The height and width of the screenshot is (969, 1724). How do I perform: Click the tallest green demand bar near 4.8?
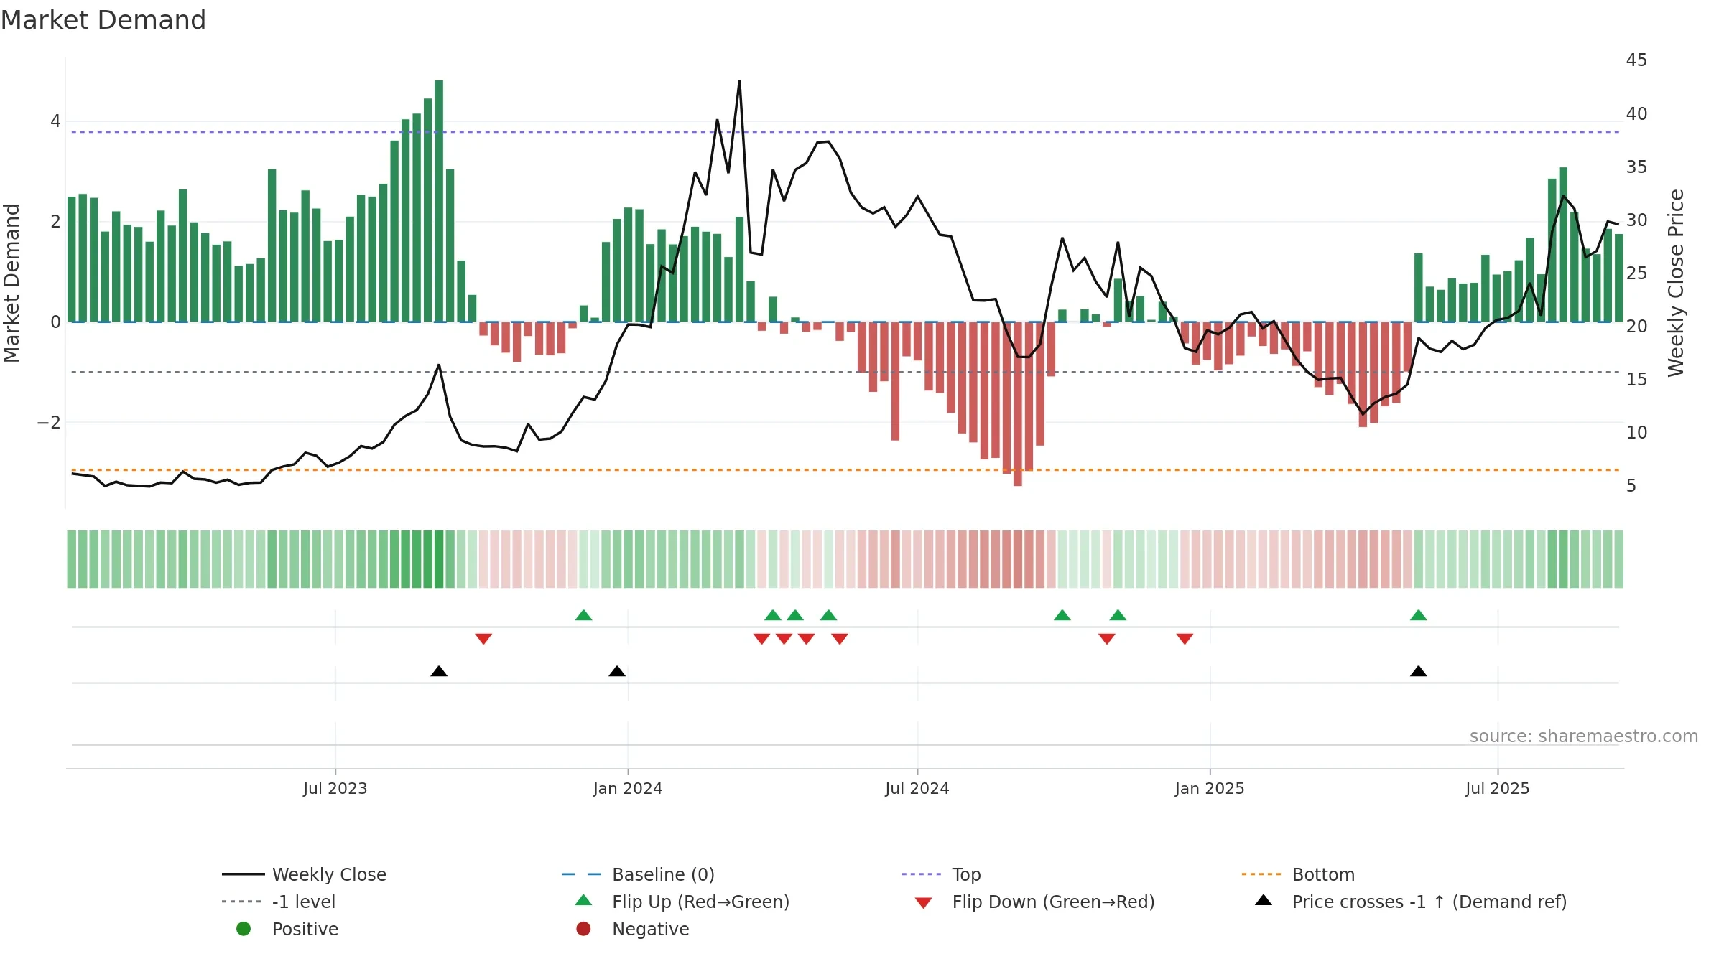439,201
